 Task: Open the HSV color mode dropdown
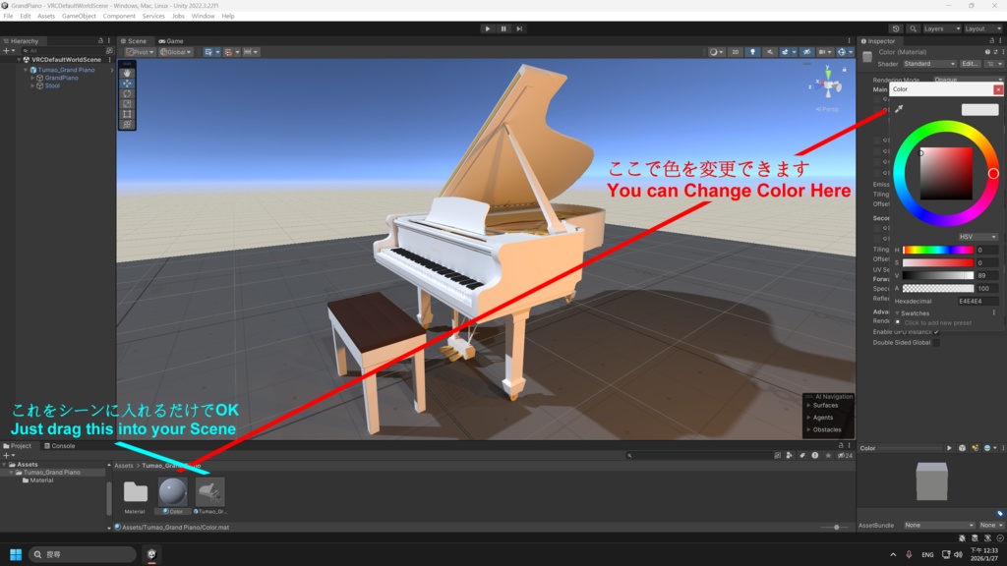tap(977, 236)
